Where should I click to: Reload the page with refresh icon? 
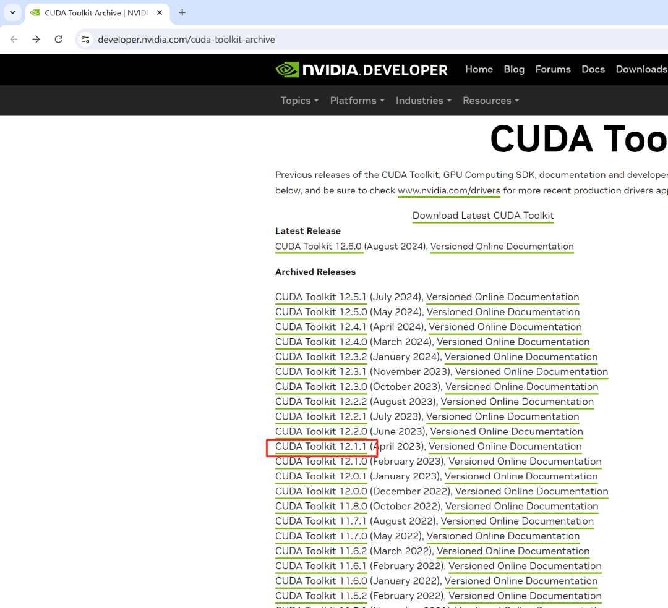[59, 40]
